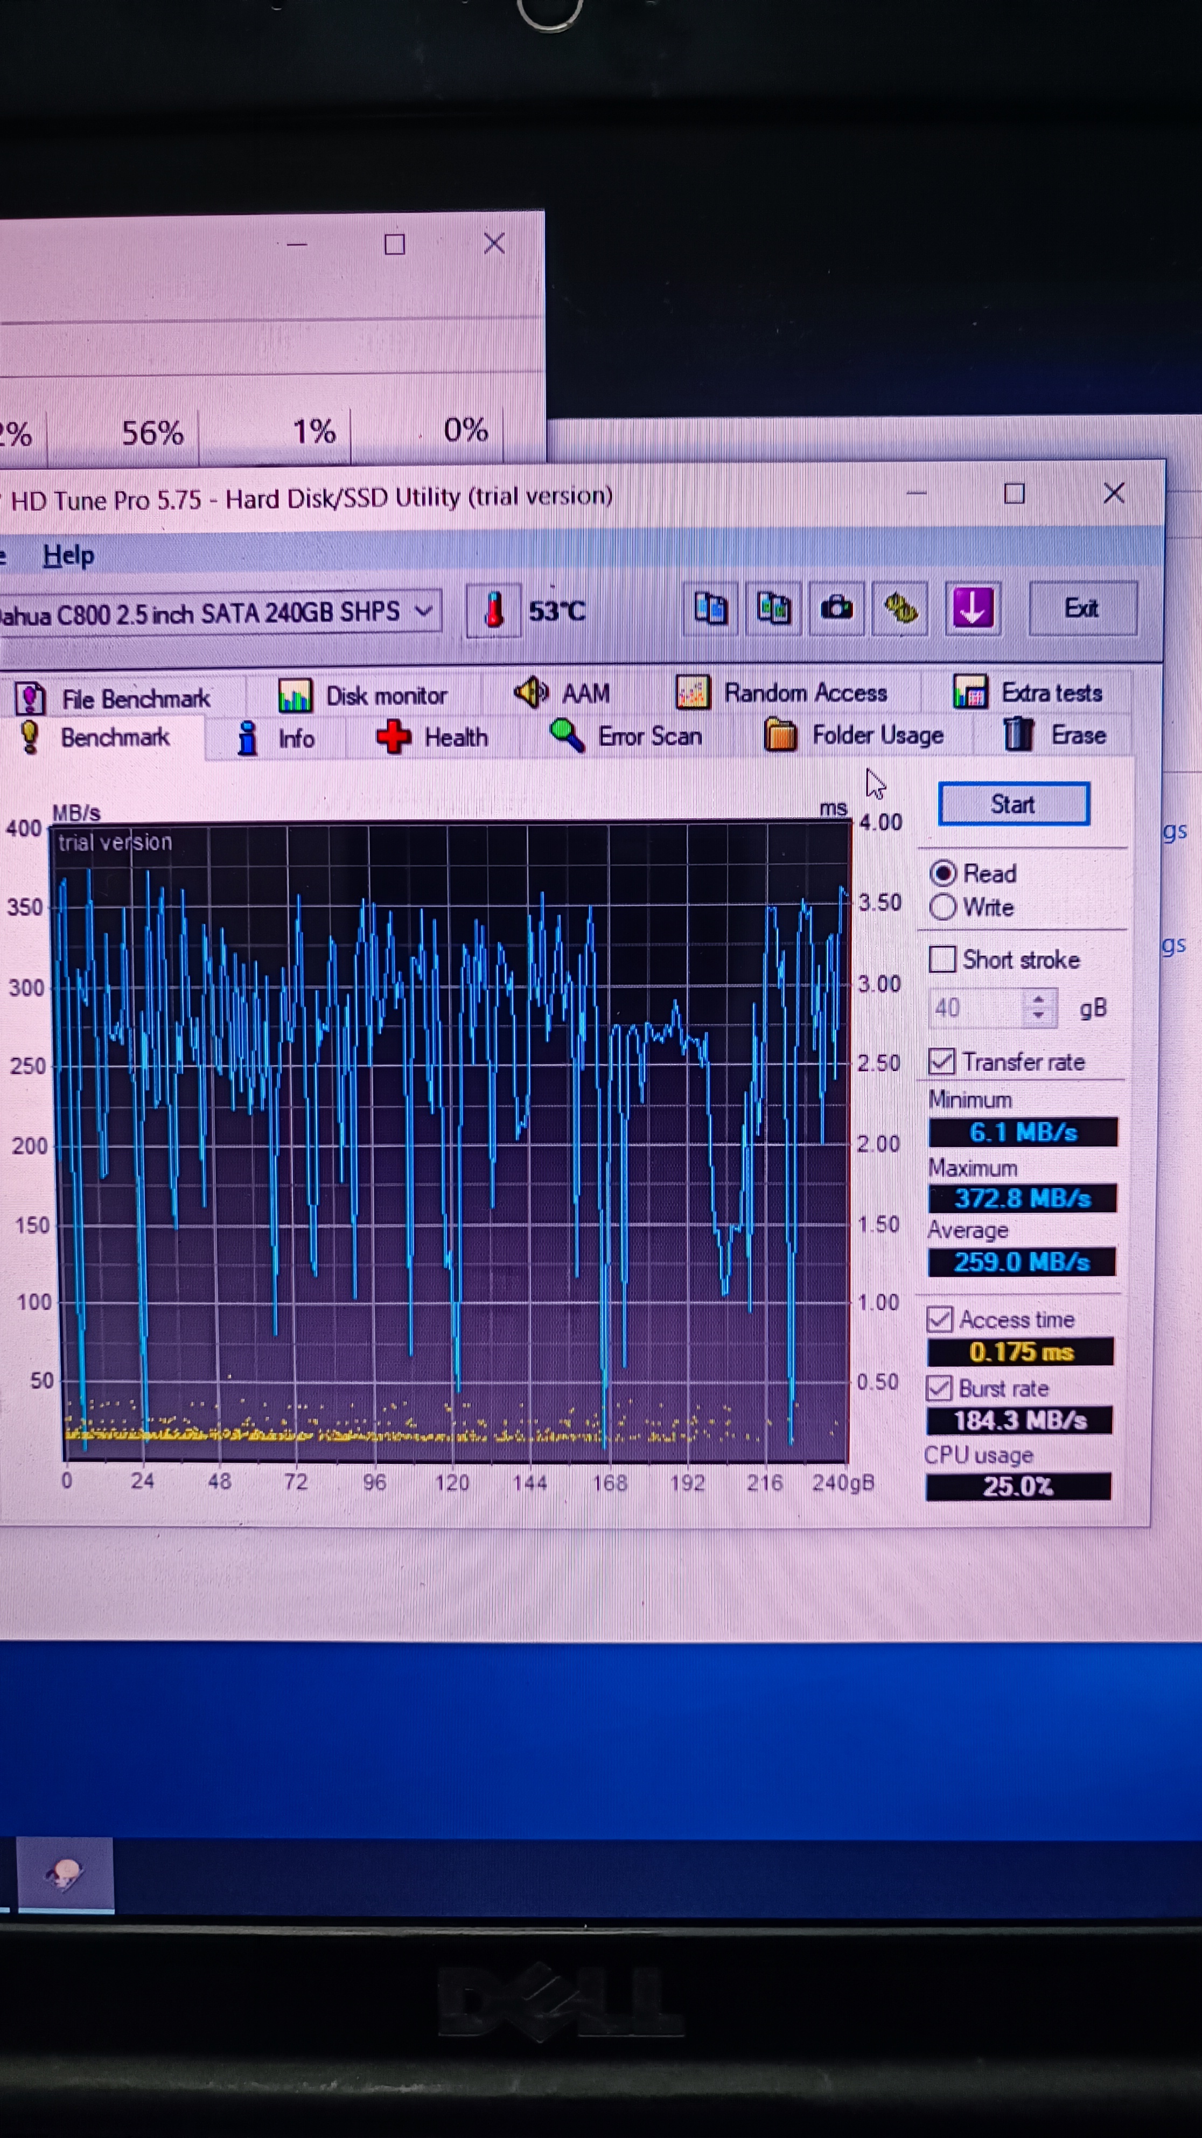Click the Erase trash can icon
The height and width of the screenshot is (2138, 1202).
pos(1019,734)
